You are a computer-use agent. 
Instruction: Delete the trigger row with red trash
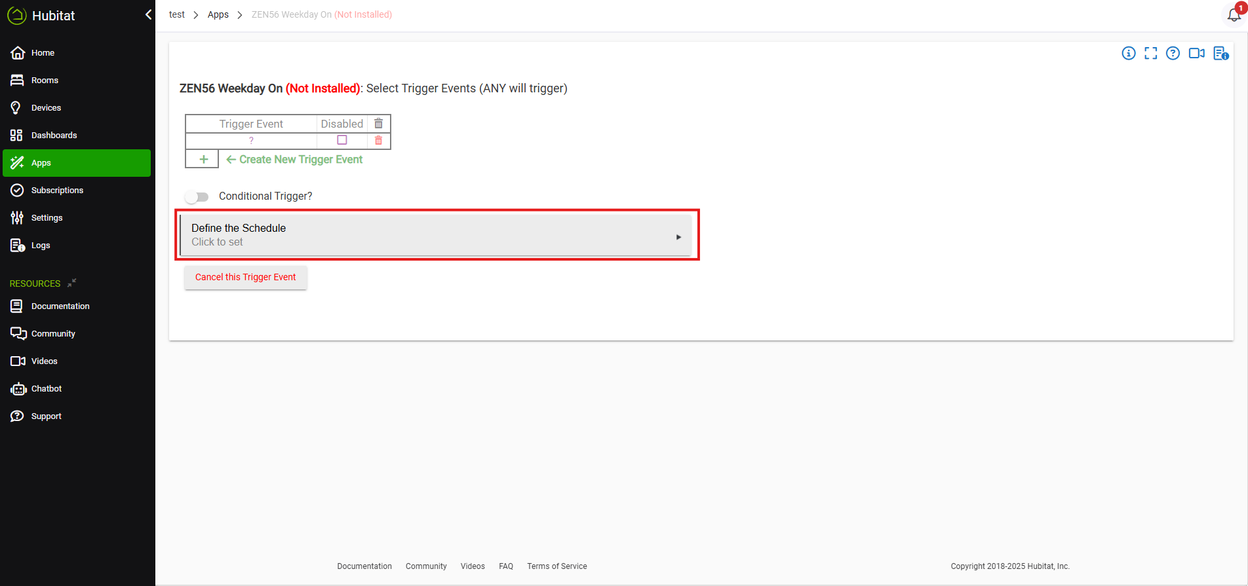(x=379, y=140)
